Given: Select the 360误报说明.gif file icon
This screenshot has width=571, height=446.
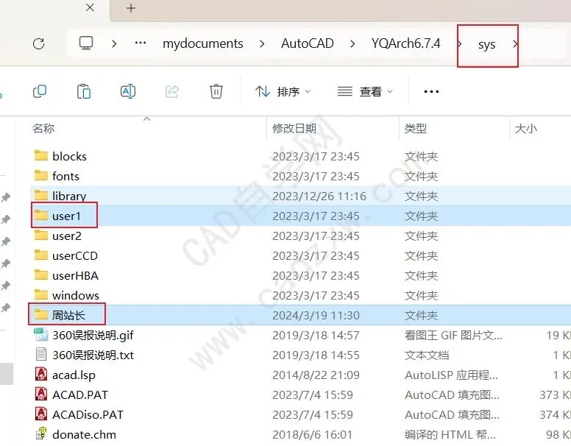Looking at the screenshot, I should (x=40, y=334).
